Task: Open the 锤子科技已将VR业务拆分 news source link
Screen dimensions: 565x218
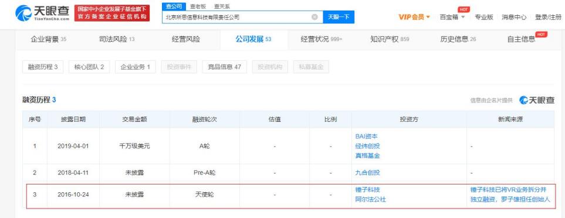Action: coord(510,194)
